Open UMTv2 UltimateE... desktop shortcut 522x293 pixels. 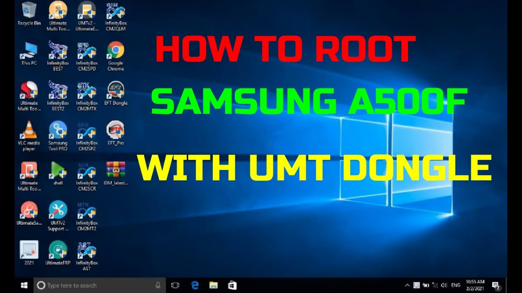[x=87, y=15]
